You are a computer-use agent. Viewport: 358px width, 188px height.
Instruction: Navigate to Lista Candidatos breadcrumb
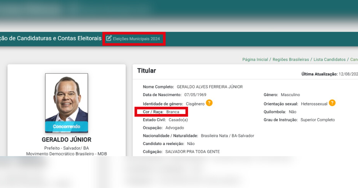click(x=329, y=60)
